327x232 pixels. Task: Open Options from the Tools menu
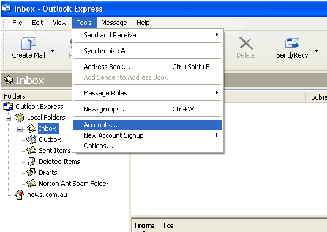[148, 146]
